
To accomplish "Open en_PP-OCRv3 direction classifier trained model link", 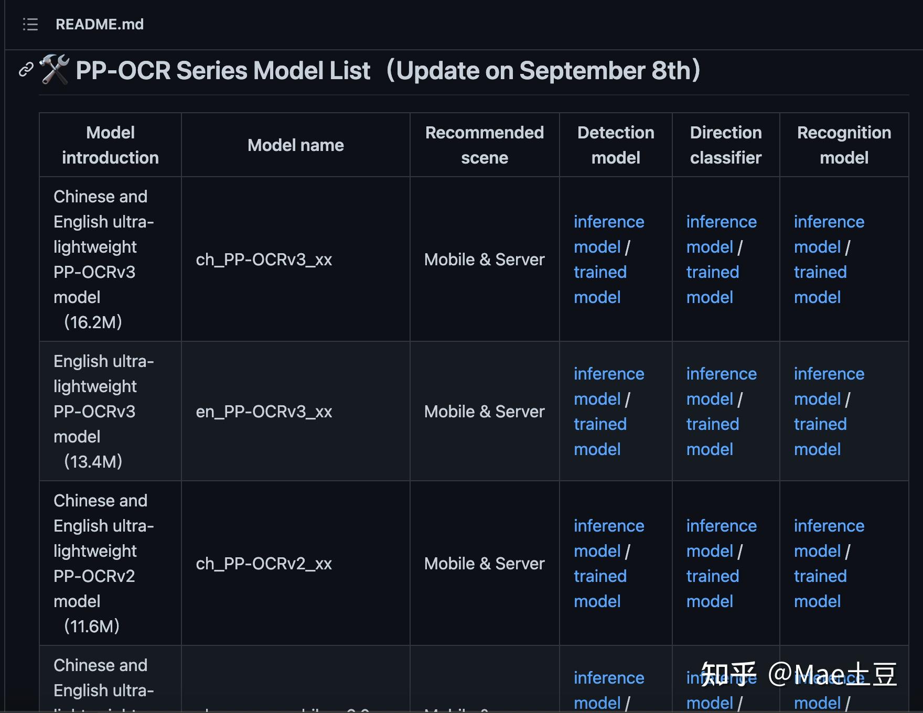I will coord(712,424).
